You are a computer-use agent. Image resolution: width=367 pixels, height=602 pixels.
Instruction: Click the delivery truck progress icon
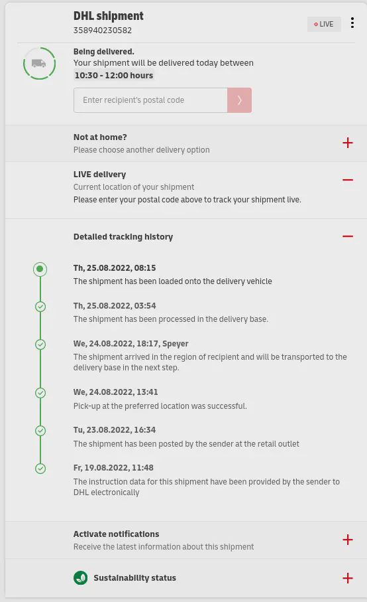40,63
